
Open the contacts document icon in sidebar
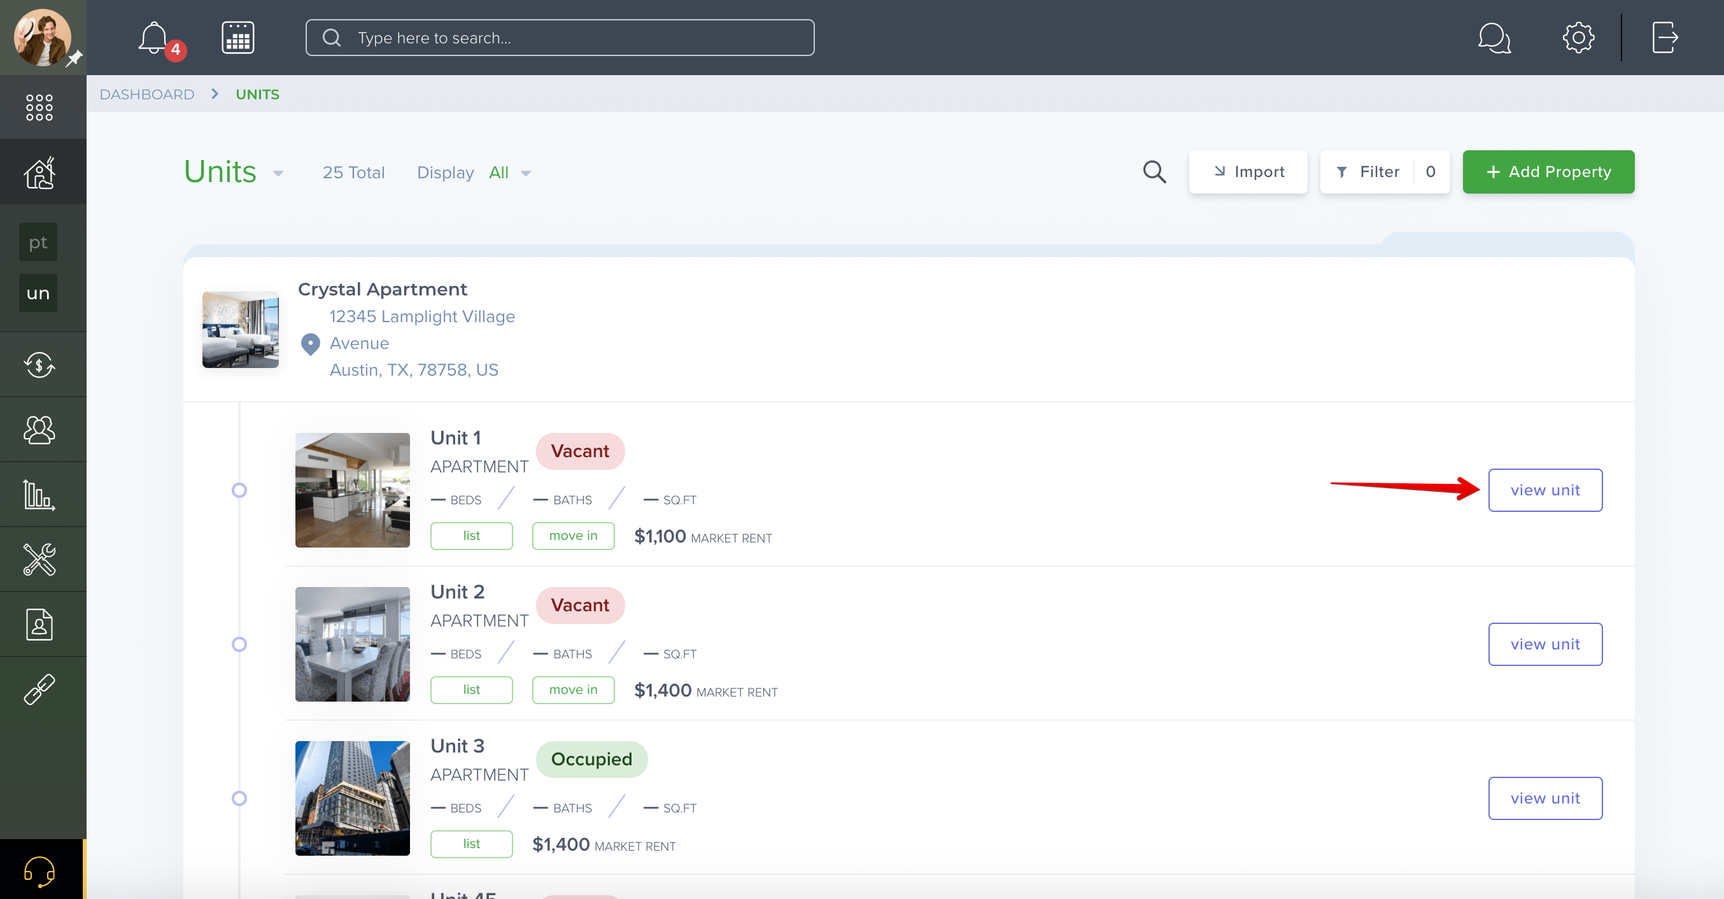click(39, 625)
